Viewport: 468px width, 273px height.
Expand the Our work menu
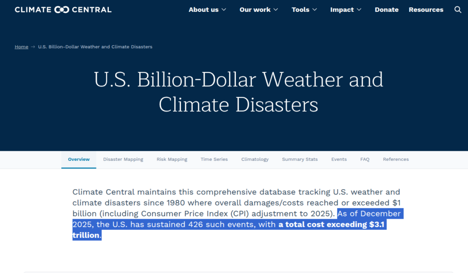coord(258,10)
